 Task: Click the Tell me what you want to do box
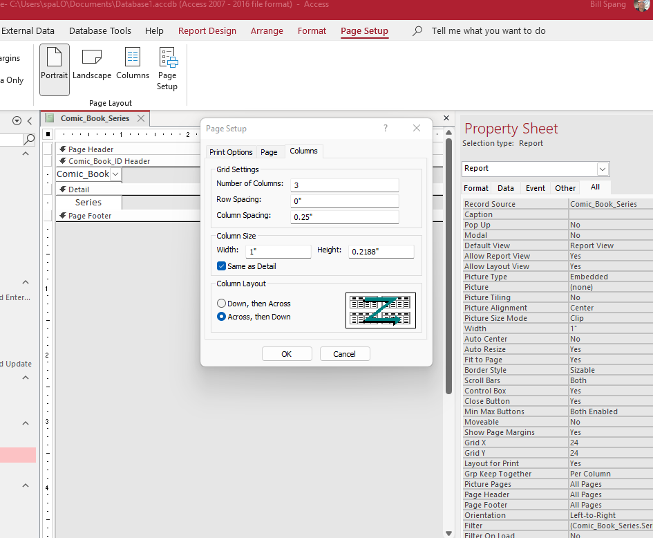tap(488, 31)
